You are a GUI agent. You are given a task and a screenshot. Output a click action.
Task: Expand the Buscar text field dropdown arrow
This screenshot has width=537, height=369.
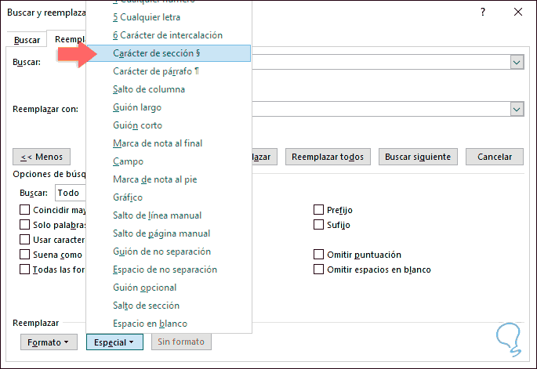[516, 63]
